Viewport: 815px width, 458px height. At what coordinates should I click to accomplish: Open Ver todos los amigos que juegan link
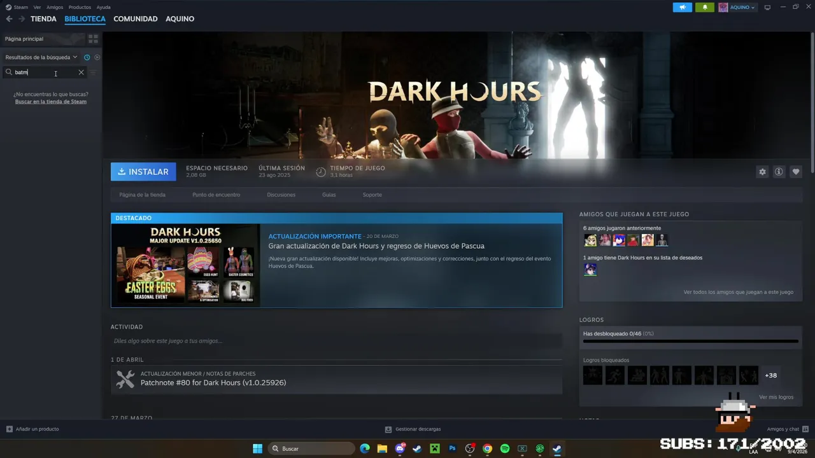pos(738,292)
